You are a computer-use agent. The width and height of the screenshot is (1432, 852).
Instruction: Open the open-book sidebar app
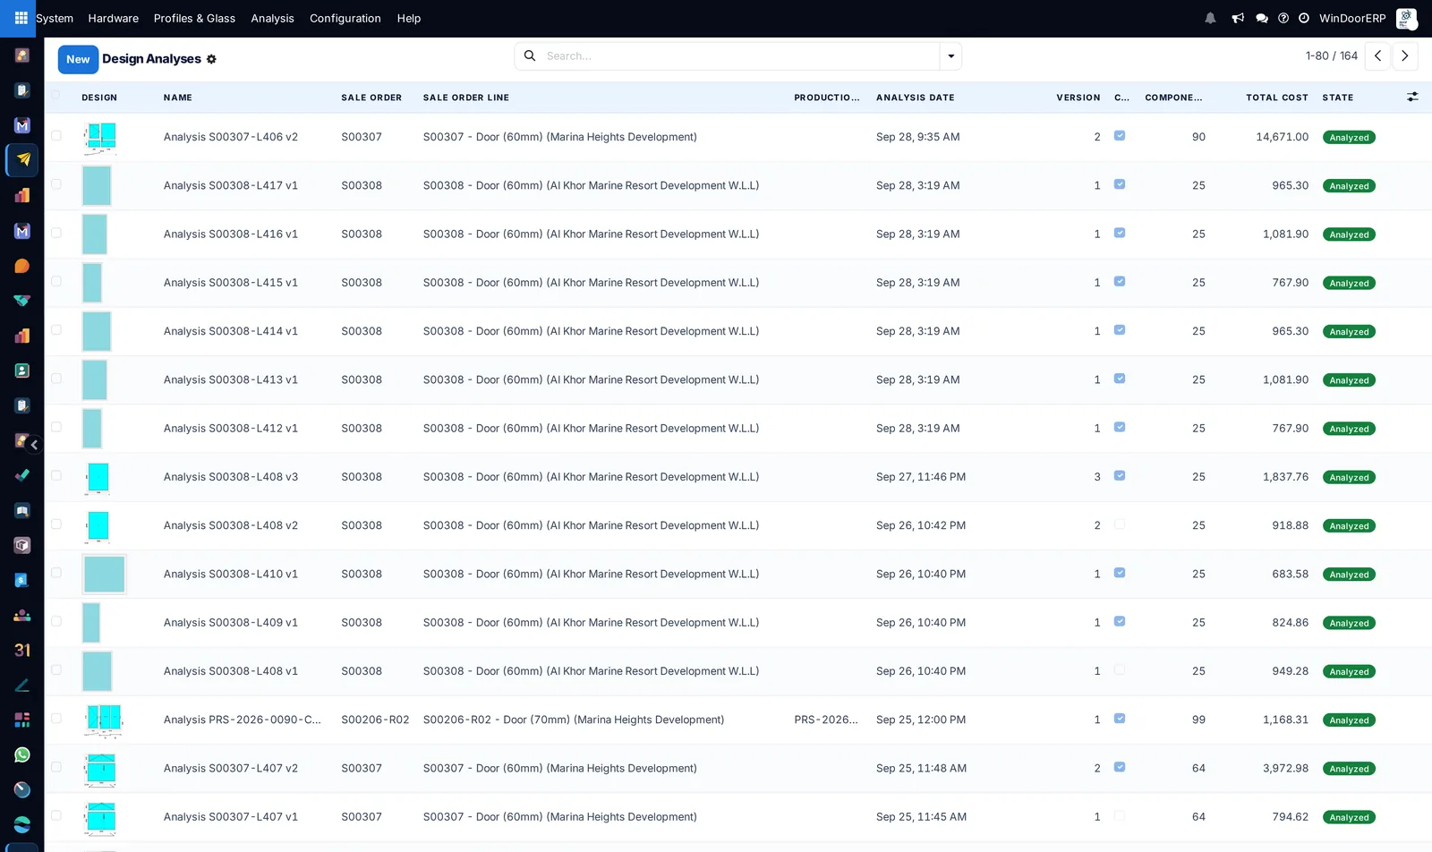pyautogui.click(x=22, y=510)
